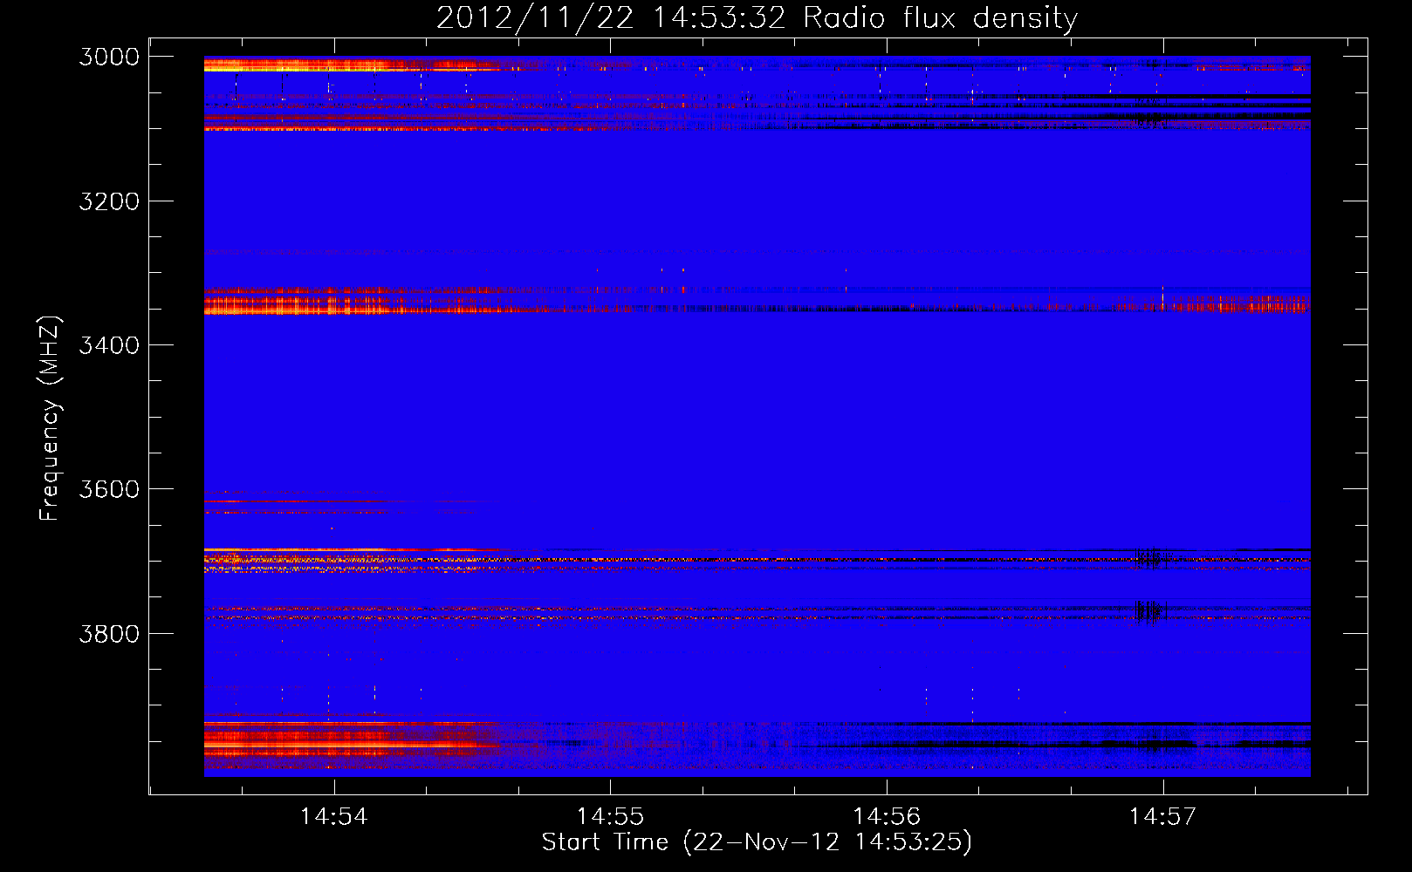This screenshot has width=1412, height=872.
Task: Select the 3600 frequency tick label
Action: tap(109, 489)
